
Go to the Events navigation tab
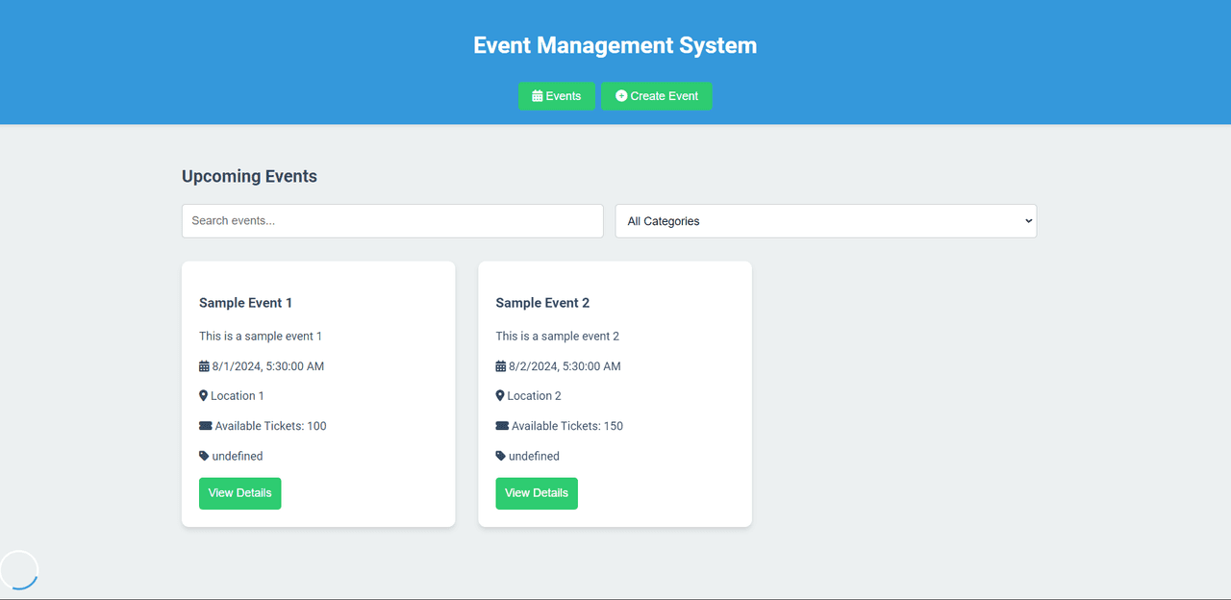pyautogui.click(x=557, y=96)
